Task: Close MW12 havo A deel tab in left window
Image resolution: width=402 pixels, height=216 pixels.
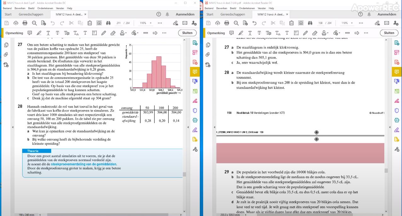Action: [85, 14]
